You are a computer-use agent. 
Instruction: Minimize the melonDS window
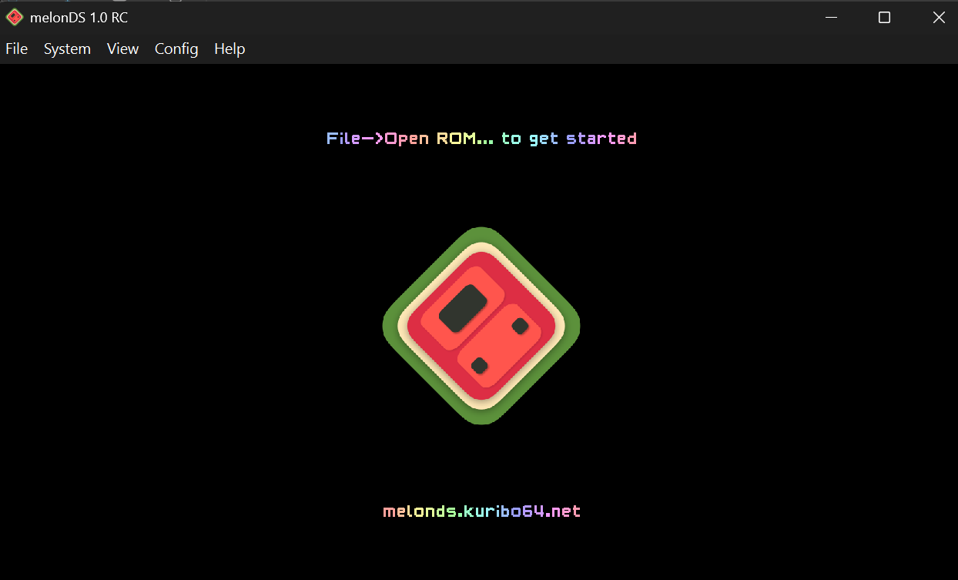[x=830, y=18]
